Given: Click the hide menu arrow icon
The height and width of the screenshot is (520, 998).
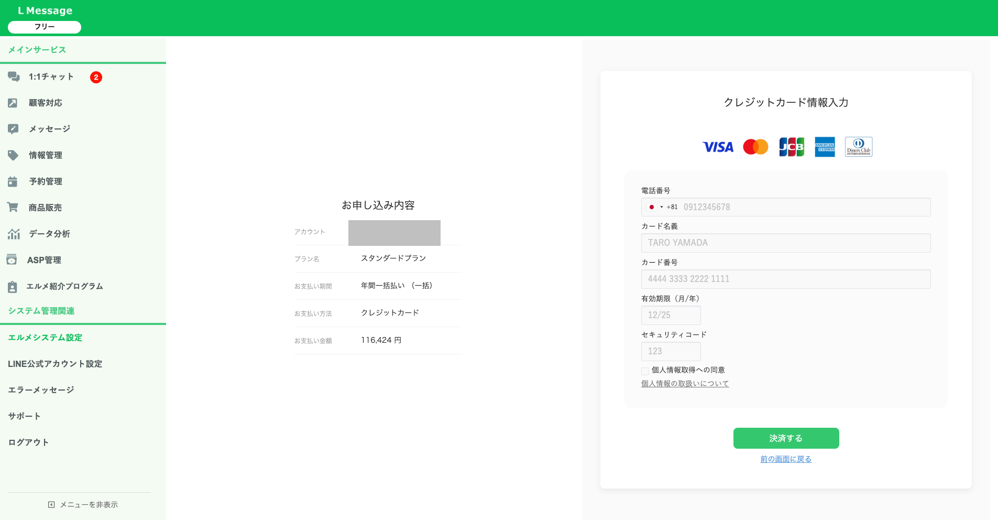Looking at the screenshot, I should 51,505.
